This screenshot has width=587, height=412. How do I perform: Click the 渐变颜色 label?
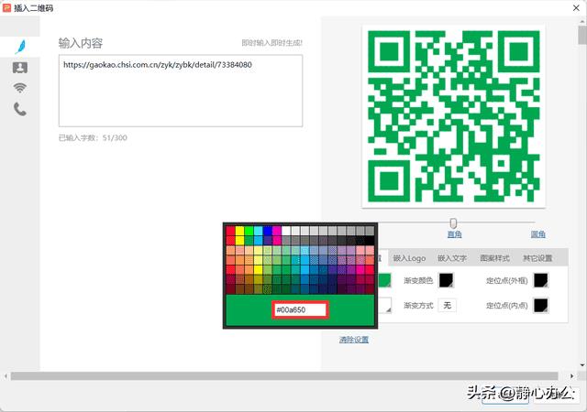click(x=418, y=280)
